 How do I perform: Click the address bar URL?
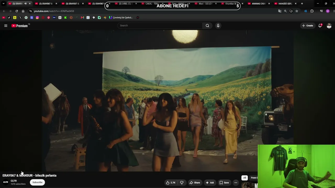tap(54, 11)
